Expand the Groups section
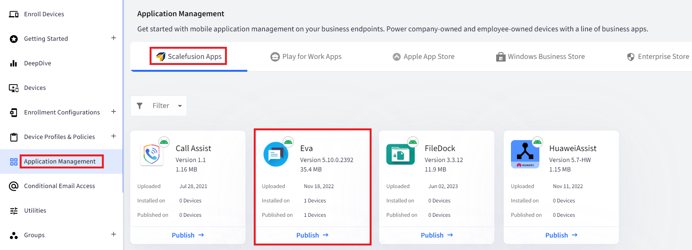The height and width of the screenshot is (250, 692). coord(114,234)
